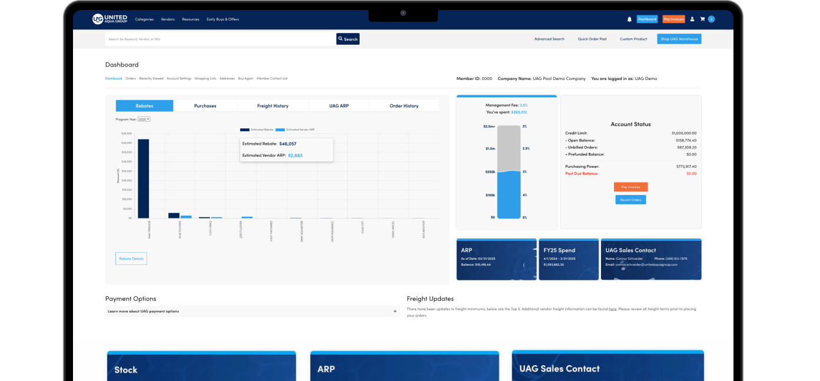Open the user account profile icon

(x=692, y=19)
